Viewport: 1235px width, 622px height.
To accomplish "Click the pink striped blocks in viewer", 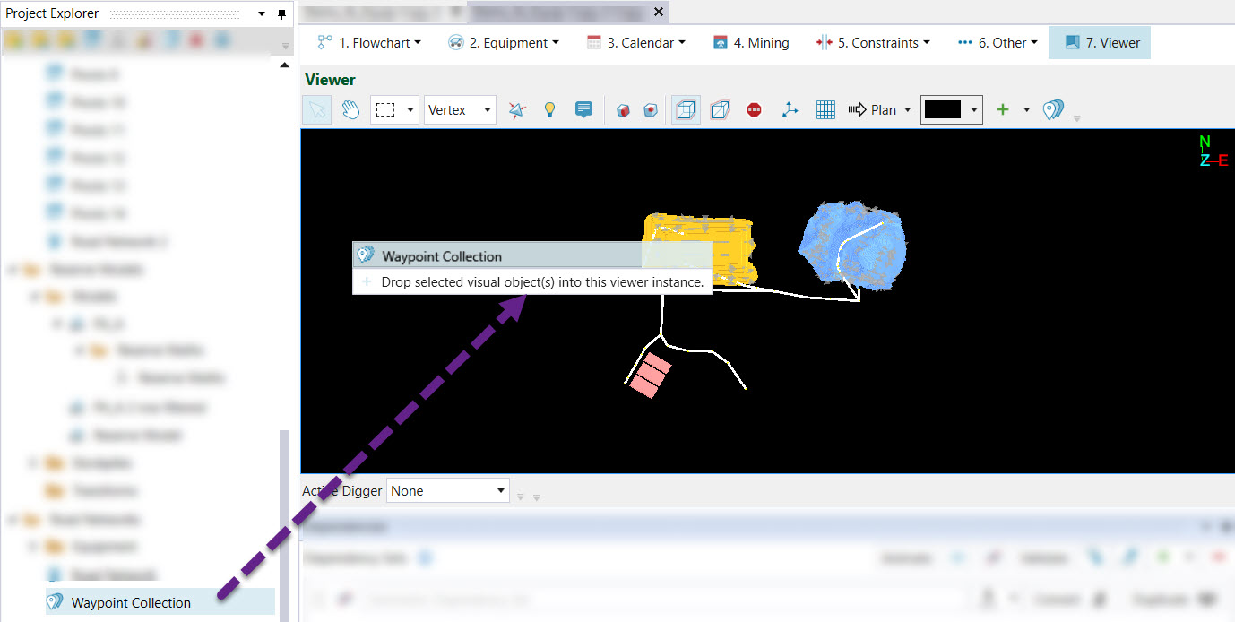I will pos(650,375).
